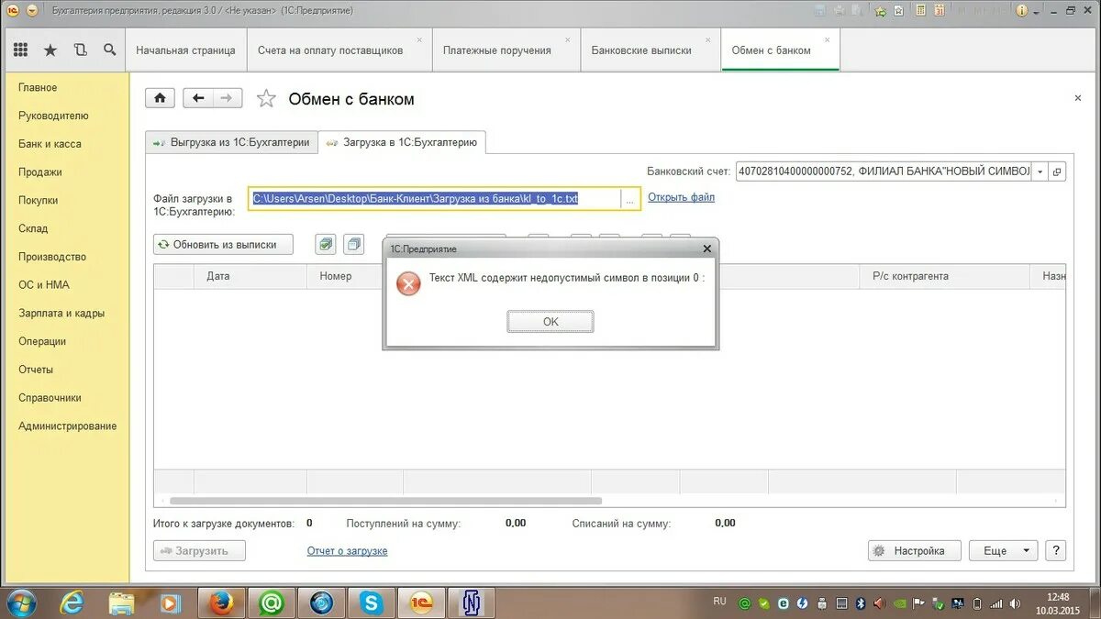Screen dimensions: 1101x619
Task: Add Обмен с банком page to favorites star
Action: click(266, 98)
